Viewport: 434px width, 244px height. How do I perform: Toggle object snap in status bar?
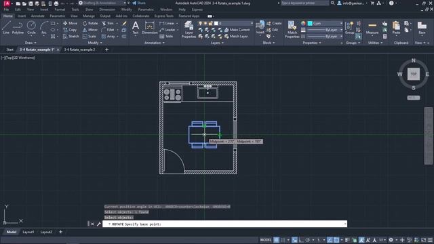point(336,240)
